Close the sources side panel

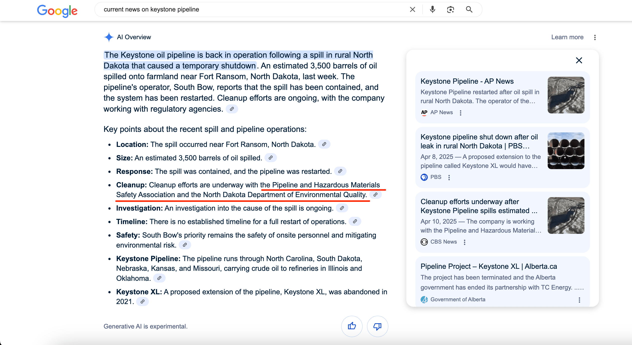click(579, 60)
